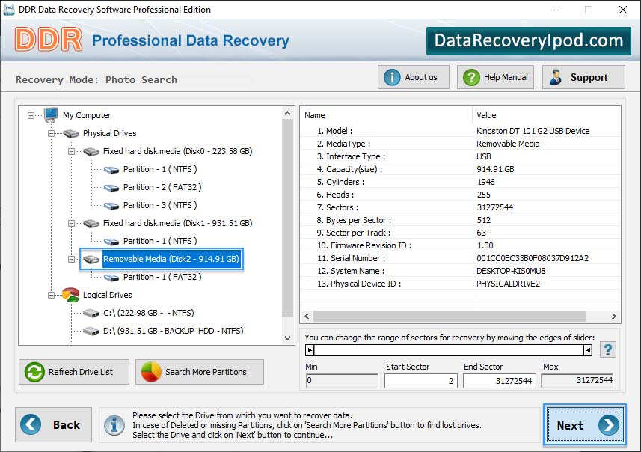Click the End Sector input field
The height and width of the screenshot is (452, 641).
[x=499, y=381]
